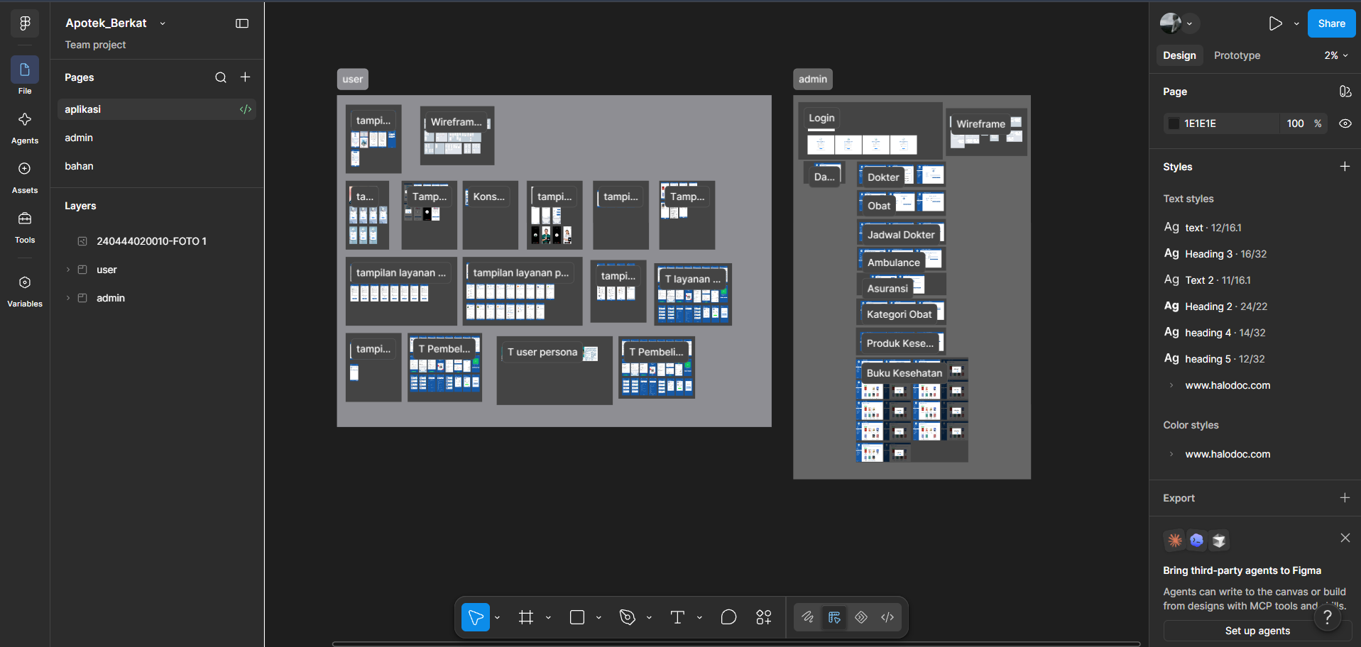The height and width of the screenshot is (647, 1361).
Task: Select the Pen tool
Action: [627, 617]
